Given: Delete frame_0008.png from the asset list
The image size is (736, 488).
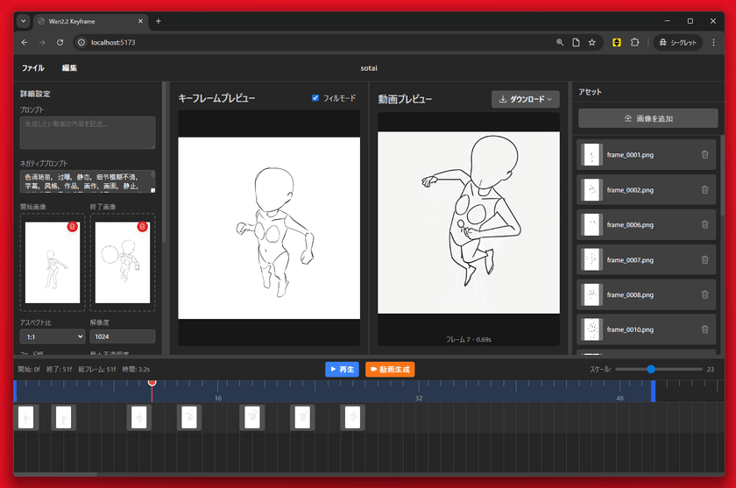Looking at the screenshot, I should 704,295.
